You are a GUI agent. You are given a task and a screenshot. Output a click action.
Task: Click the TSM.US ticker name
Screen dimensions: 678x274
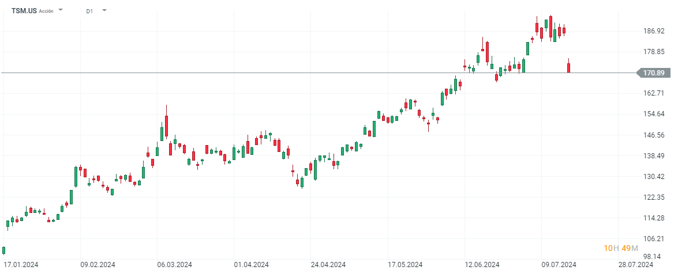point(24,10)
